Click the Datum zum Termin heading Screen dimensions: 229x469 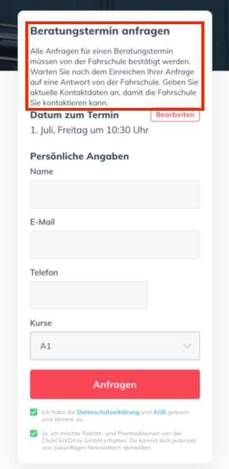click(x=75, y=115)
